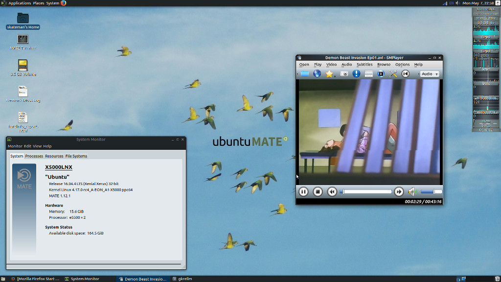Switch to Mozilla Firefox taskbar button

(35, 279)
